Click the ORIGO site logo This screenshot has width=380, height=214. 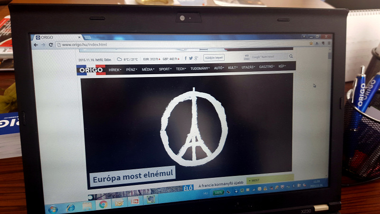point(91,70)
